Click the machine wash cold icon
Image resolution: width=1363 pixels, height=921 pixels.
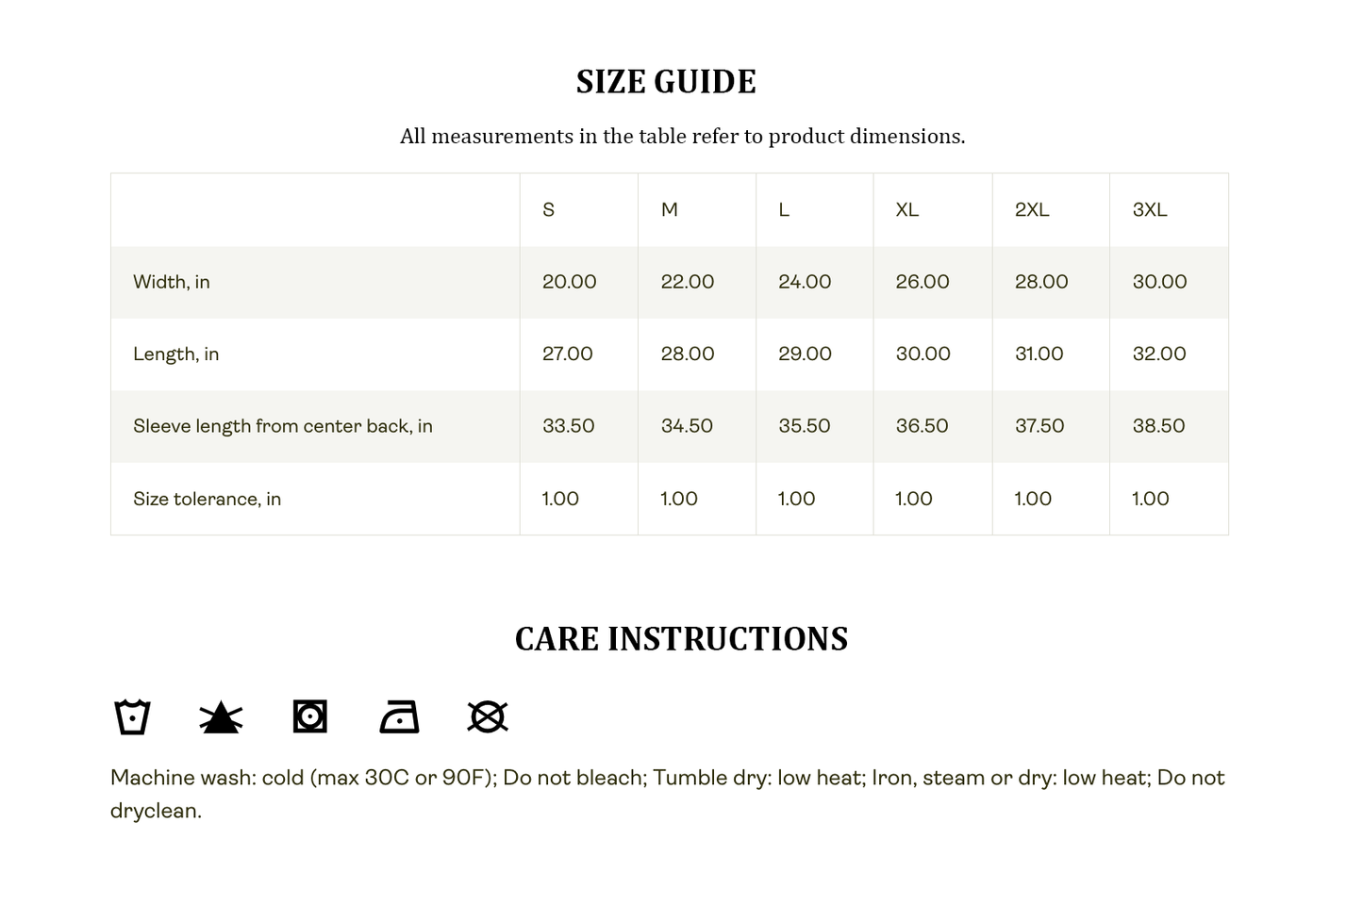pos(132,716)
